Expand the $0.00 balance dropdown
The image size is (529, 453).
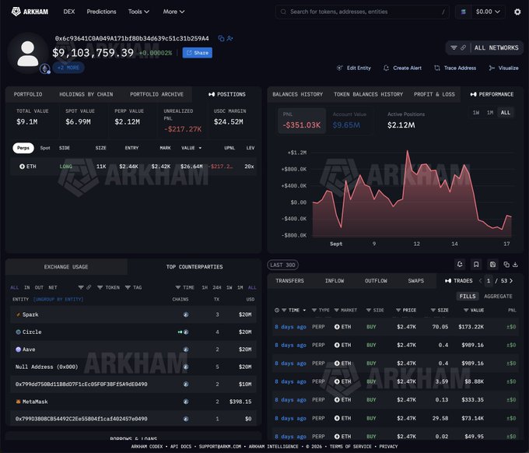[x=488, y=12]
